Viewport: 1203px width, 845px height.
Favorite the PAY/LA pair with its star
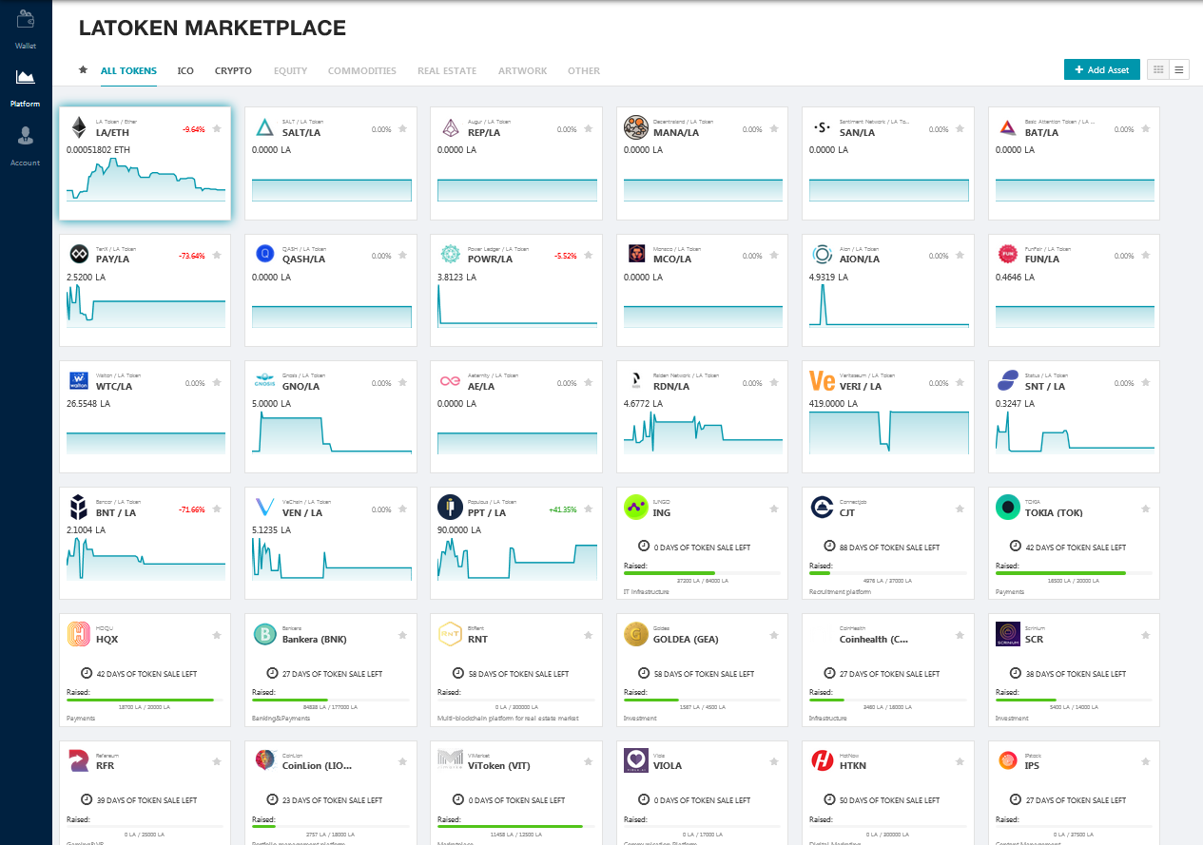click(217, 256)
